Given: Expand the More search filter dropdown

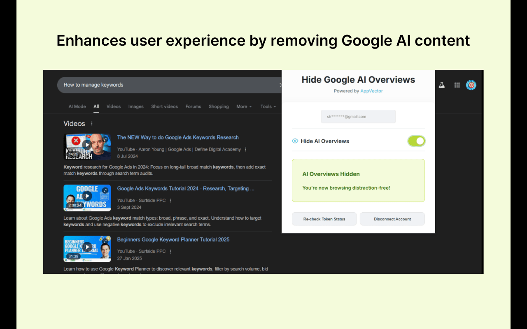Looking at the screenshot, I should [x=244, y=107].
